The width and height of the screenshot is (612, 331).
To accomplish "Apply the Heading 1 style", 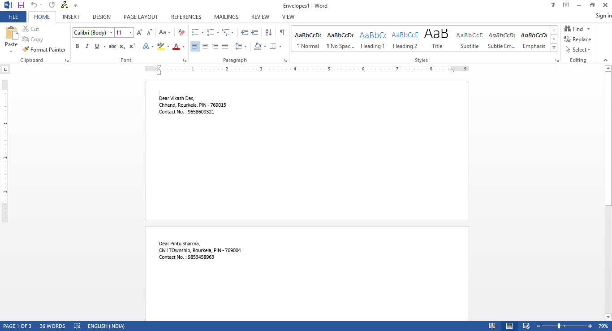I will pyautogui.click(x=373, y=39).
